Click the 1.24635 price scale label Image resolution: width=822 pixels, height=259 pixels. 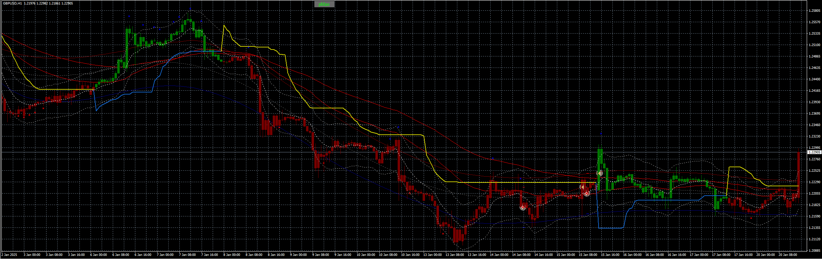[x=815, y=68]
